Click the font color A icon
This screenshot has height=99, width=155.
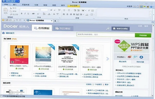pos(49,14)
